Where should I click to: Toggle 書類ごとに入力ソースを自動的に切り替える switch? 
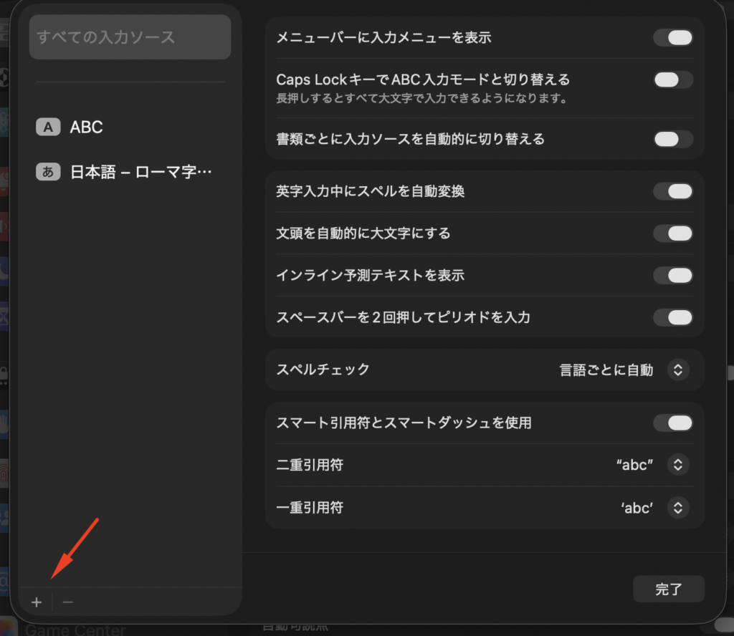pos(672,139)
